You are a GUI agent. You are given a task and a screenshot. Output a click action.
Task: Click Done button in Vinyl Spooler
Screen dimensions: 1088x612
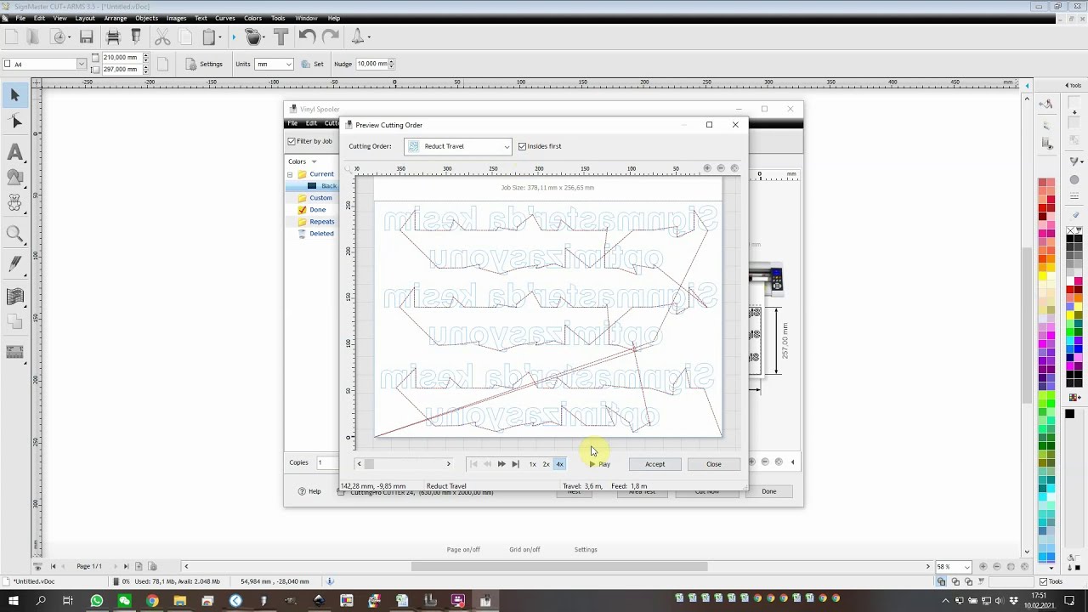pos(768,491)
